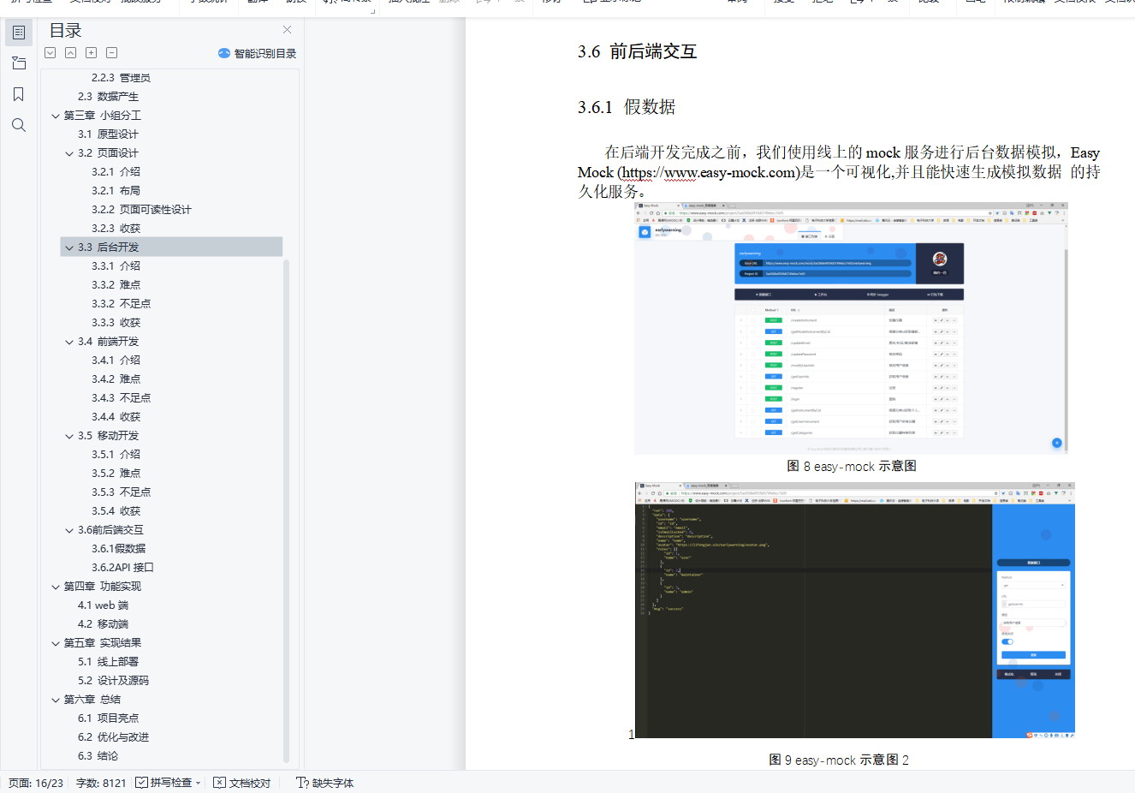Open 4.1 web 端 outline entry
Screen dimensions: 1135x793
coord(103,605)
